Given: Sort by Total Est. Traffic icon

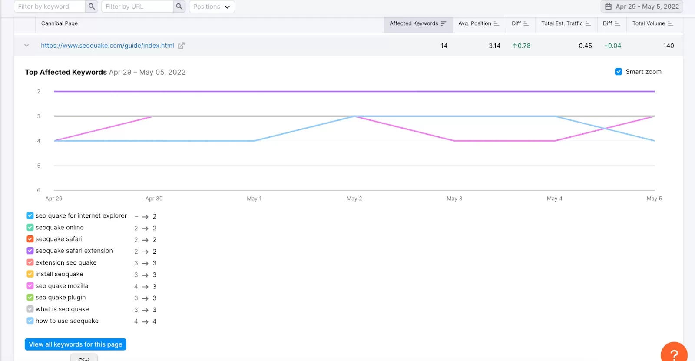Looking at the screenshot, I should click(588, 23).
